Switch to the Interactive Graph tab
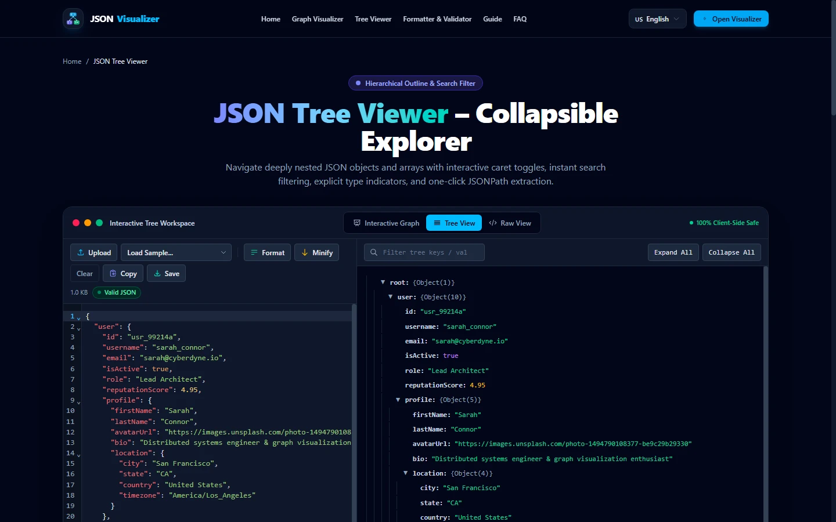Image resolution: width=836 pixels, height=522 pixels. (x=386, y=223)
